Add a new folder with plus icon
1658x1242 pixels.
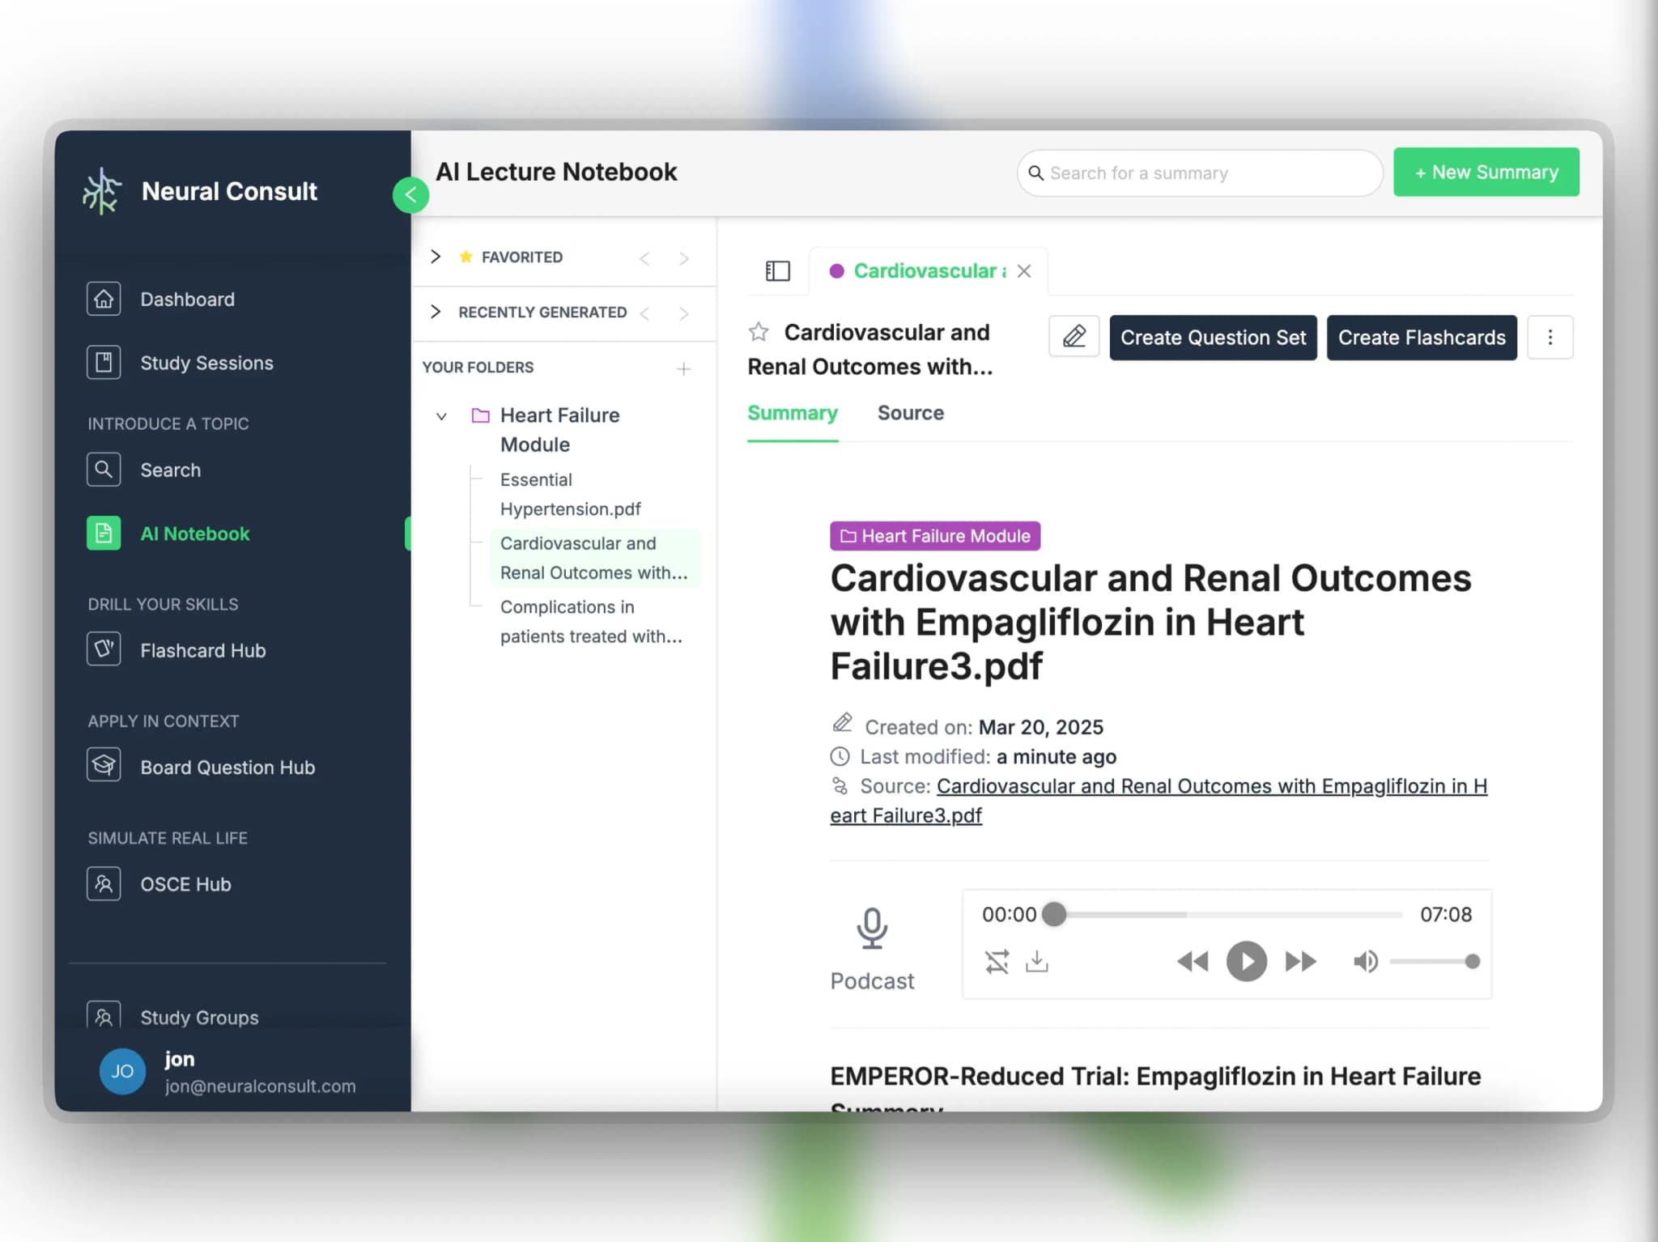684,368
